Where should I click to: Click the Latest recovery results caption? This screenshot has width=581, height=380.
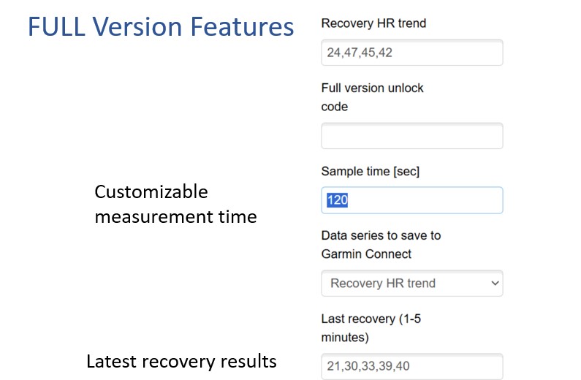pyautogui.click(x=181, y=362)
